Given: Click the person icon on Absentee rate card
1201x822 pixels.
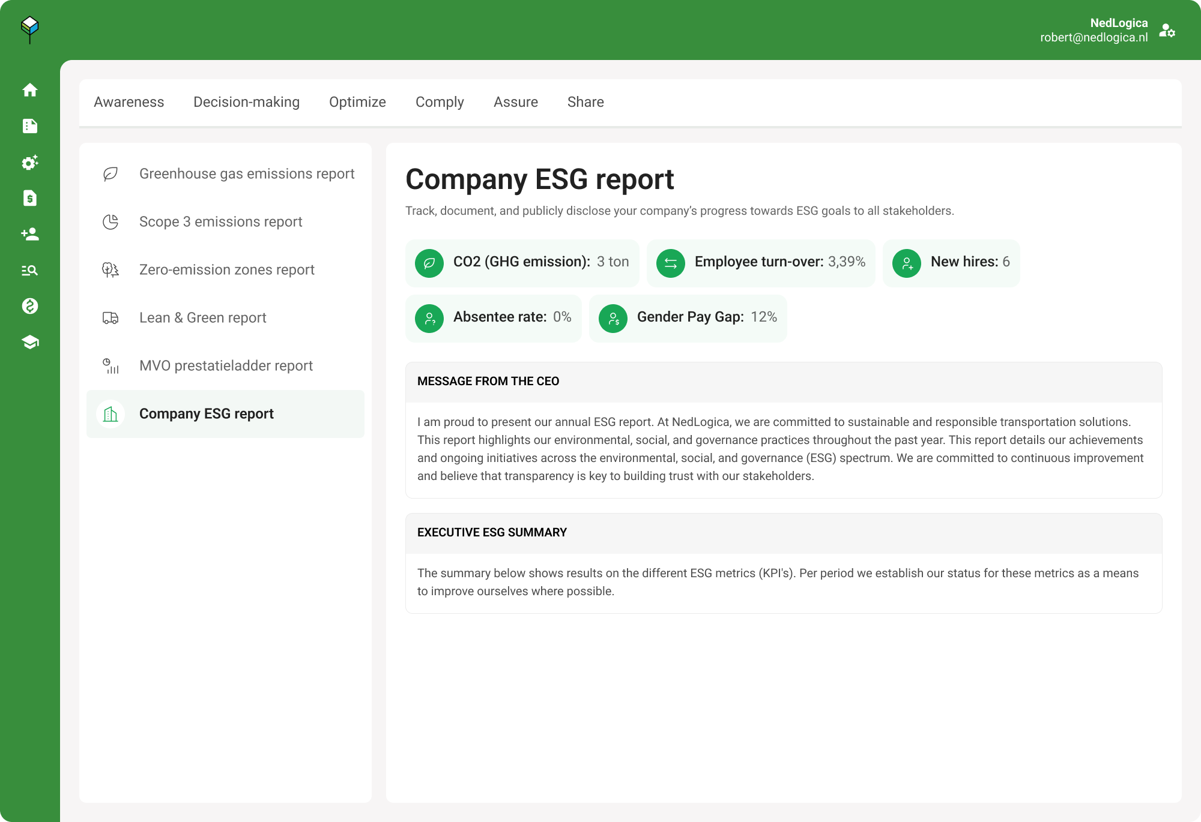Looking at the screenshot, I should 429,318.
